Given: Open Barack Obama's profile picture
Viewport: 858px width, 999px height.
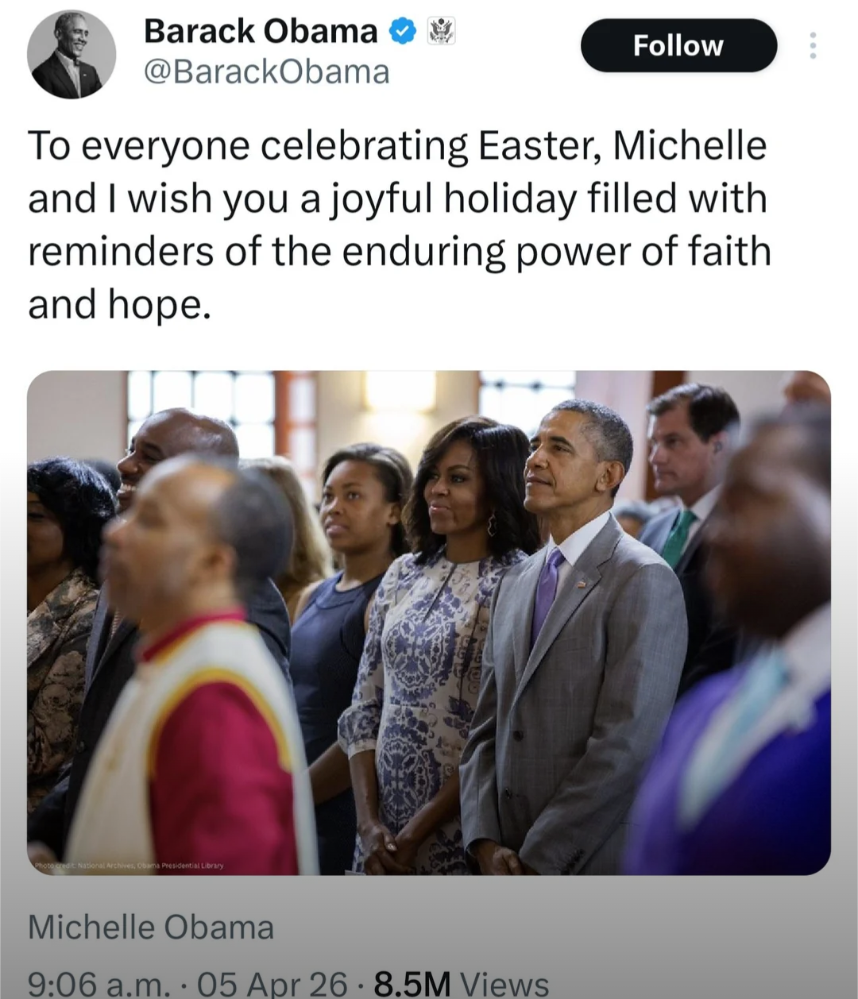Looking at the screenshot, I should [x=71, y=55].
